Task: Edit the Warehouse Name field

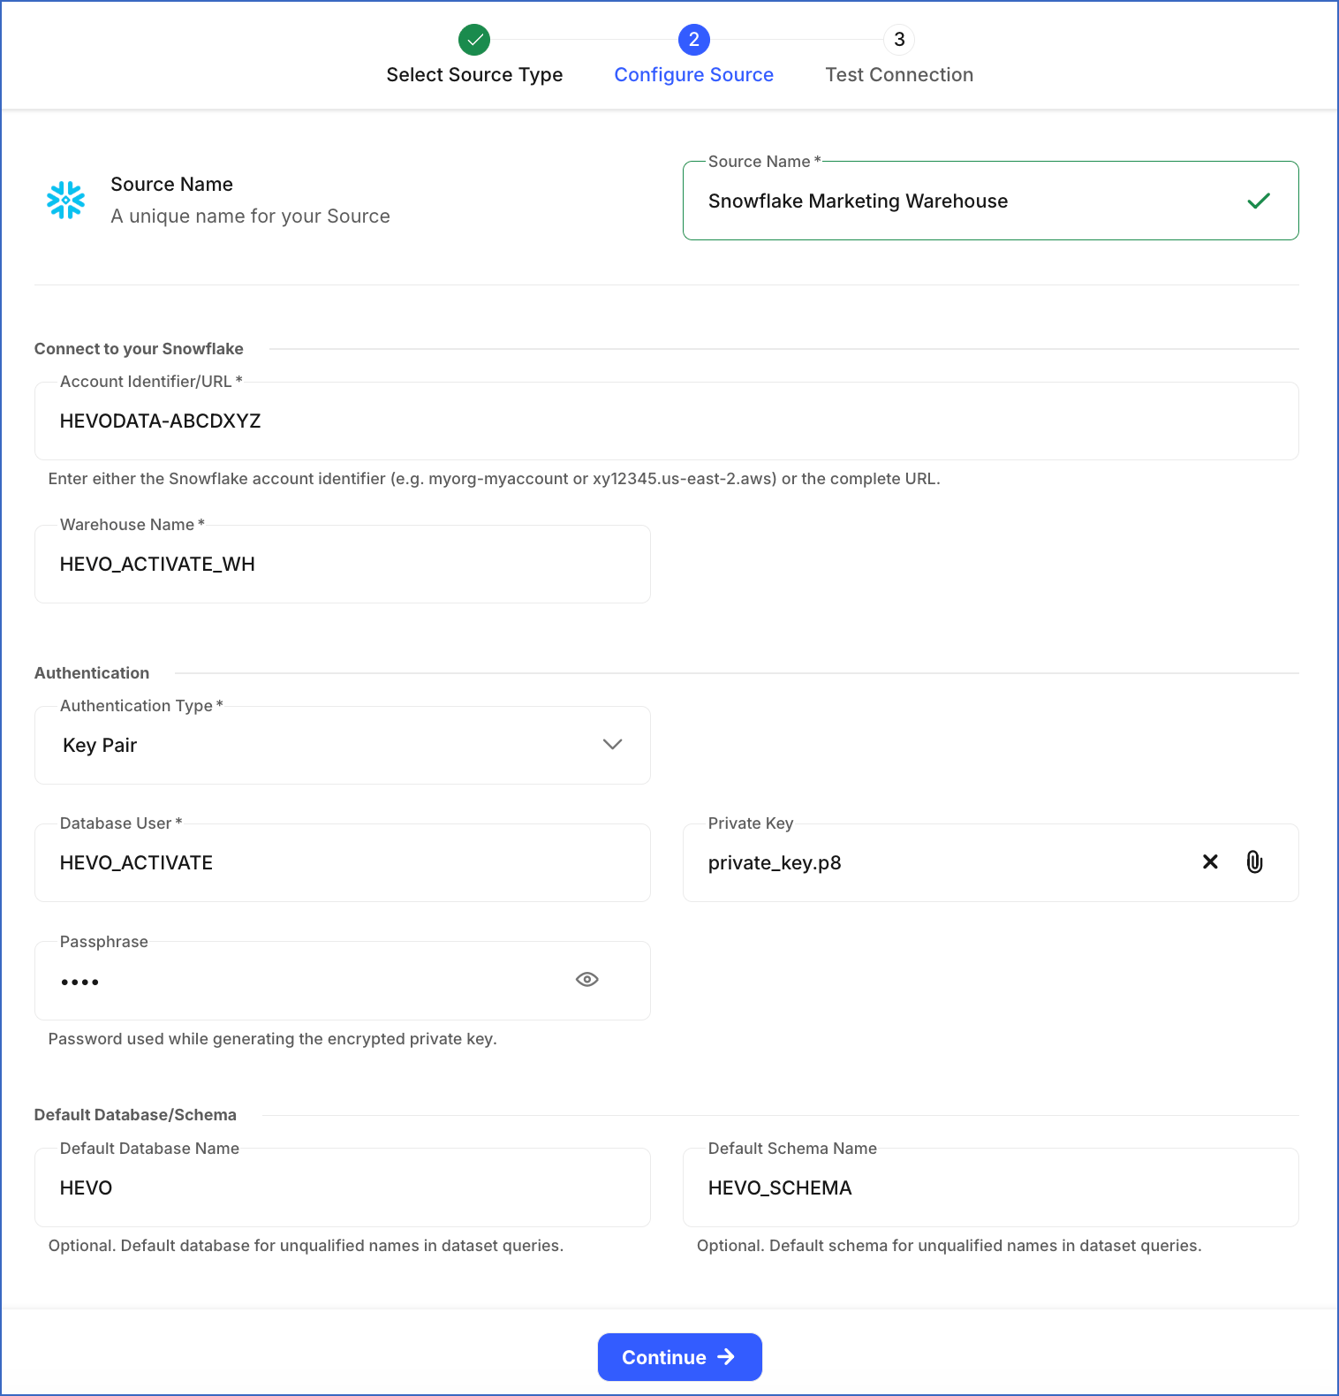Action: (x=343, y=564)
